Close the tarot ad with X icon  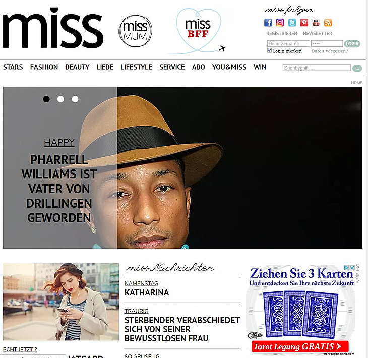click(x=352, y=268)
